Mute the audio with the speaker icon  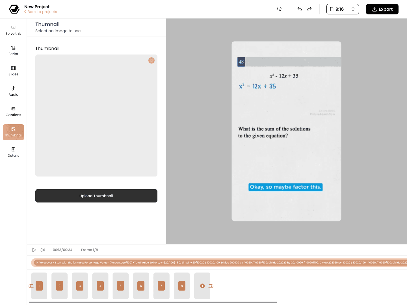pyautogui.click(x=42, y=250)
